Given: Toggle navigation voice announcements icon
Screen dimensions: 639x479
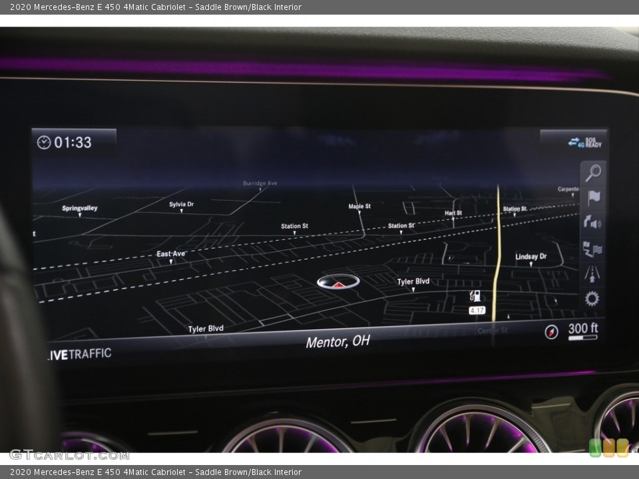Looking at the screenshot, I should pyautogui.click(x=592, y=223).
